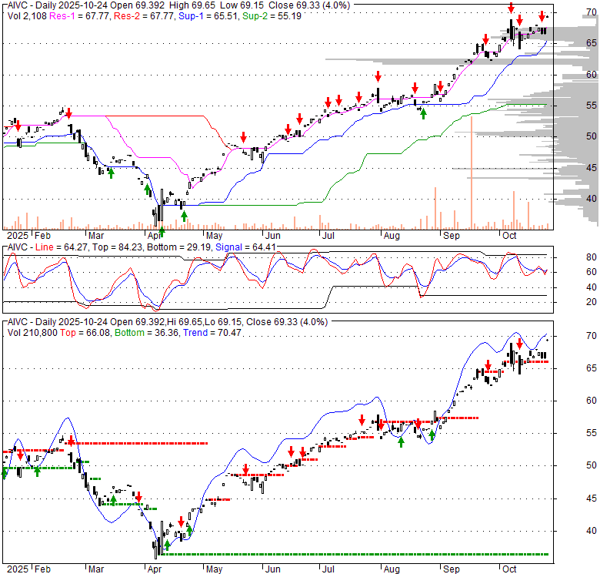Click the red down arrow in February on bottom chart
Screen dimensions: 600x574
(x=71, y=441)
